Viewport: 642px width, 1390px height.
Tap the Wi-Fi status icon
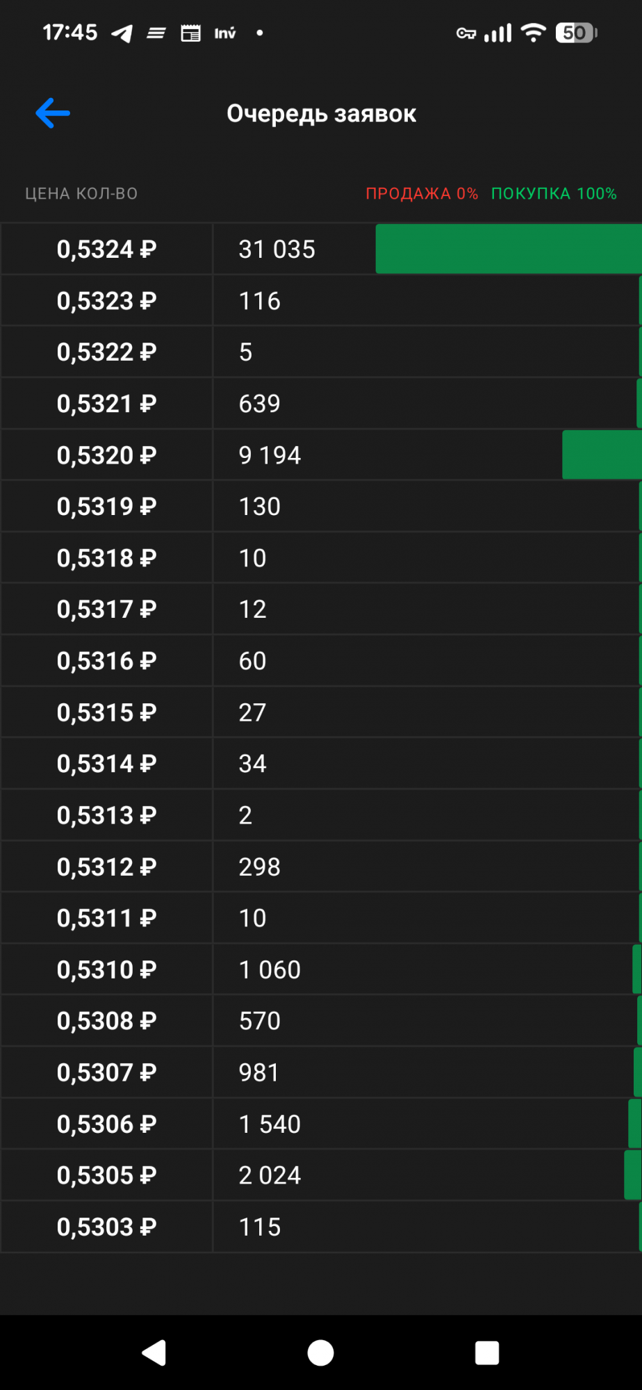tap(533, 33)
